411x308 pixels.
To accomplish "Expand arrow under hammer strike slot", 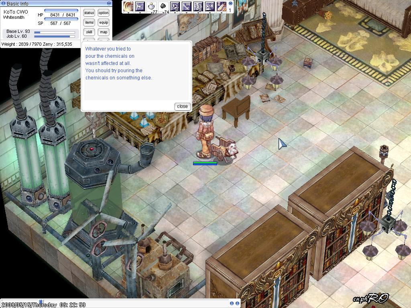I will click(175, 12).
